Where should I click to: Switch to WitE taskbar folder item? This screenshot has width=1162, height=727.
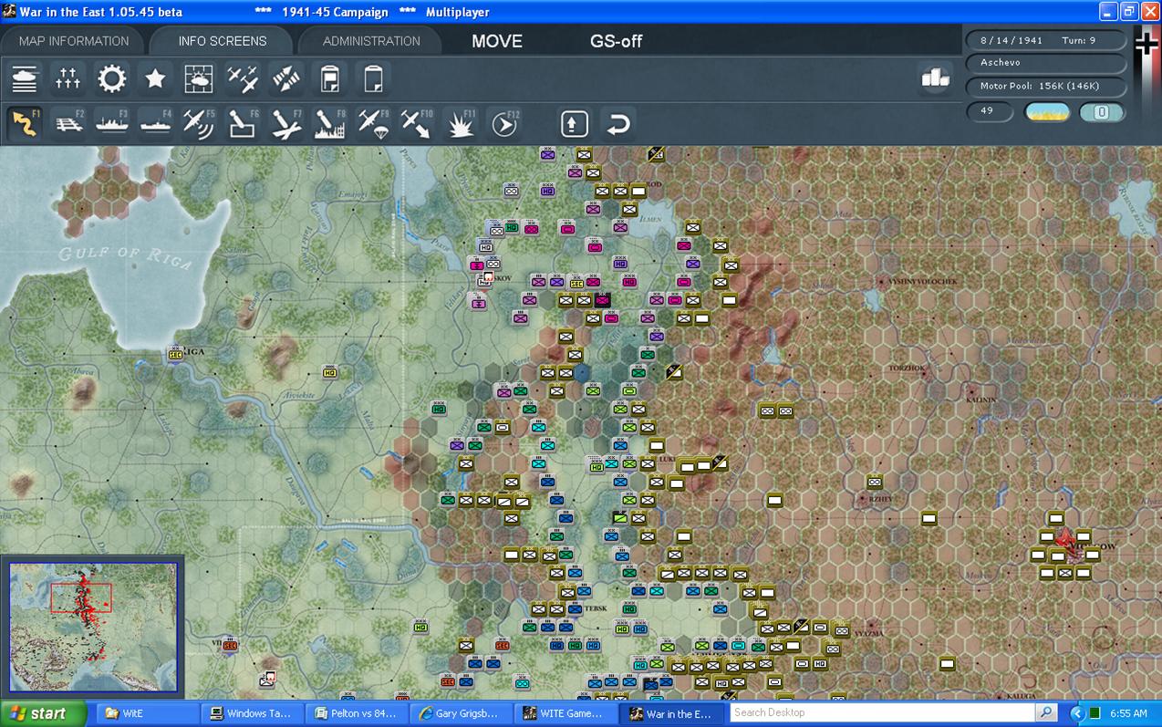pos(146,713)
